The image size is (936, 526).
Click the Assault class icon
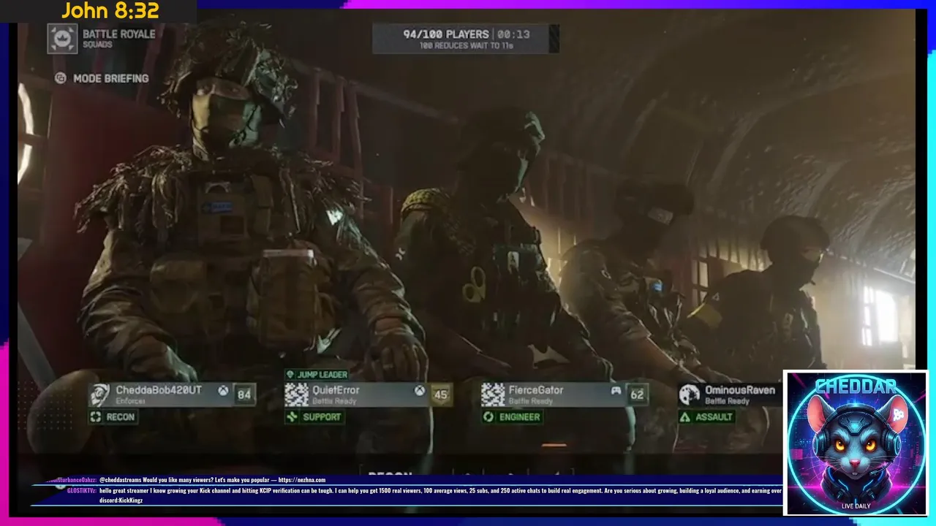click(685, 416)
